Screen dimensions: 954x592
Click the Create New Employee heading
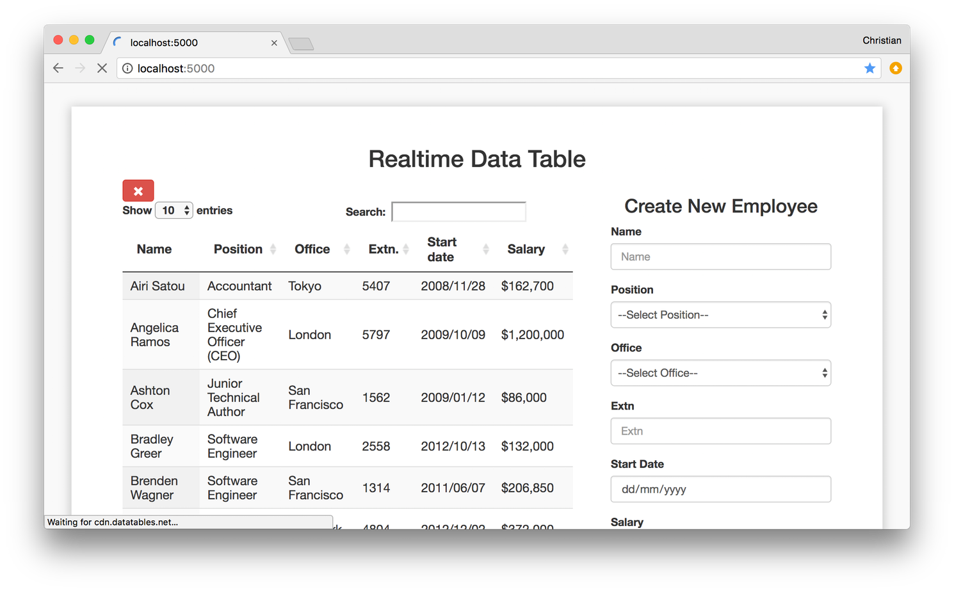[721, 206]
